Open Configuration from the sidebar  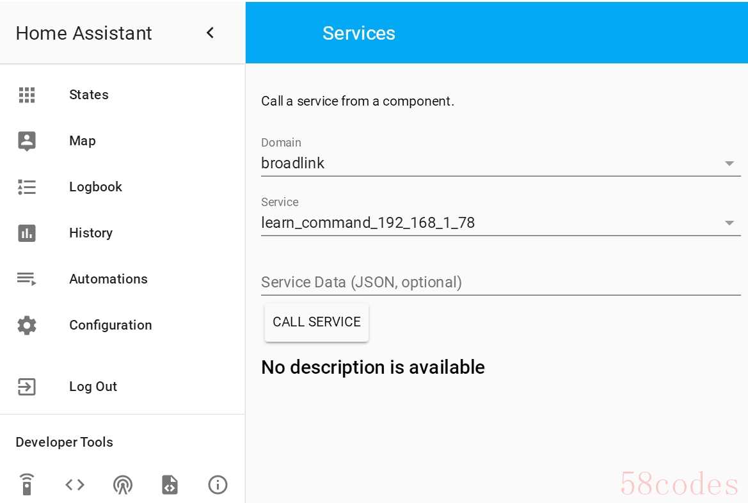coord(110,325)
